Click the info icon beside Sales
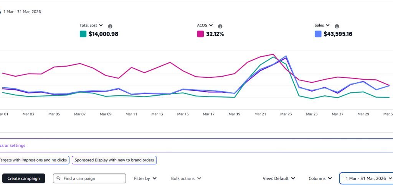 tap(337, 26)
